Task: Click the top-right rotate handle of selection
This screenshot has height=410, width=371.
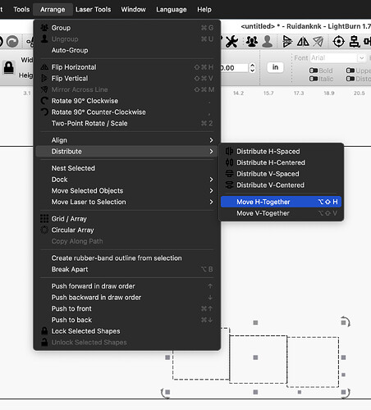Action: [346, 321]
